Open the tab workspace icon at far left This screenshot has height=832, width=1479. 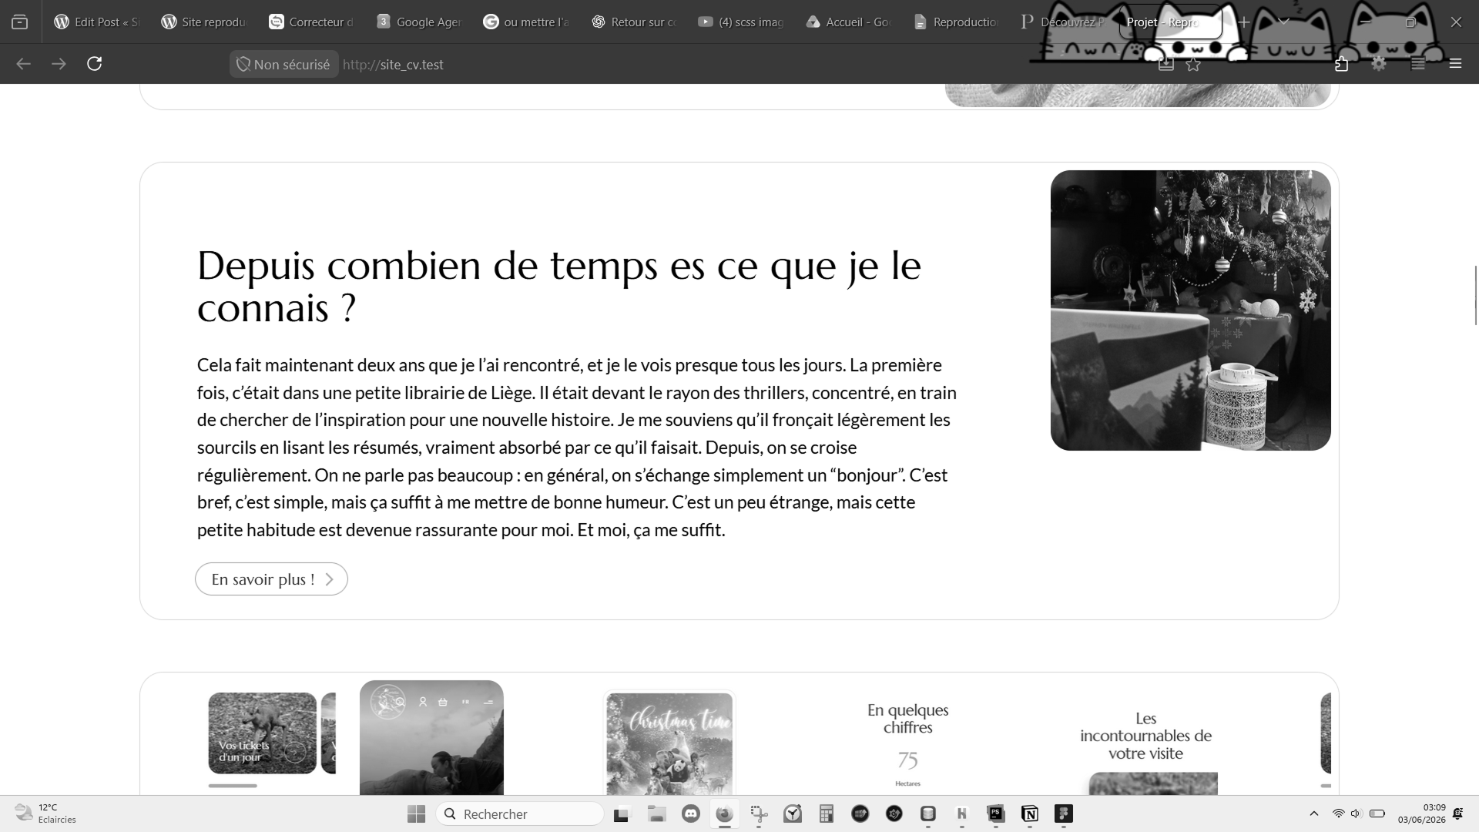point(20,22)
